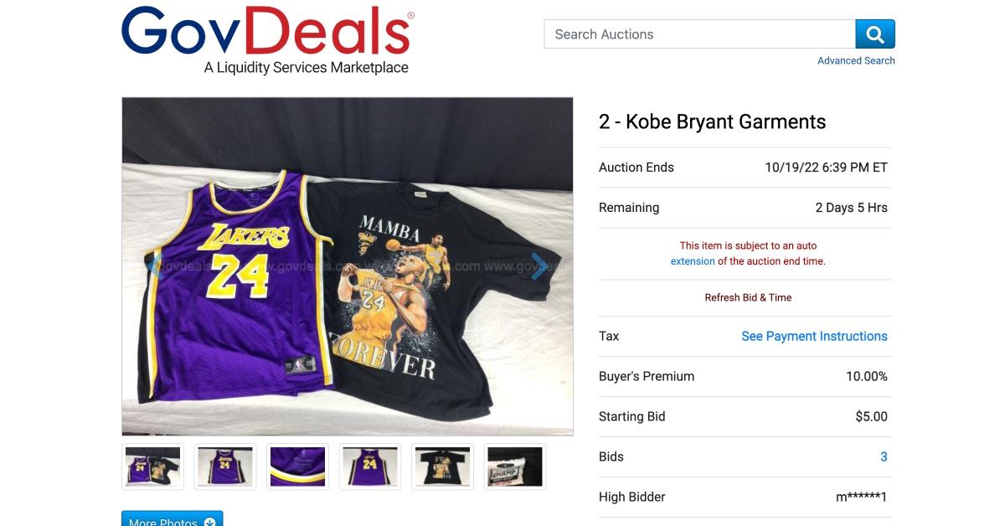Select second thumbnail of purple Lakers jersey front

(x=225, y=467)
